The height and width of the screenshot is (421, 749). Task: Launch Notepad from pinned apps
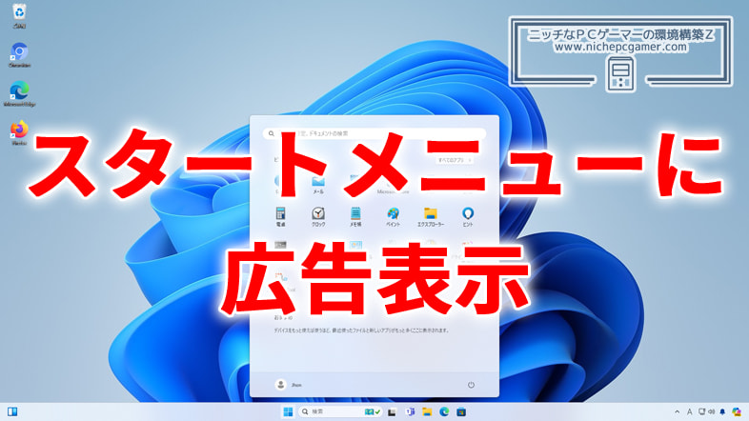355,214
